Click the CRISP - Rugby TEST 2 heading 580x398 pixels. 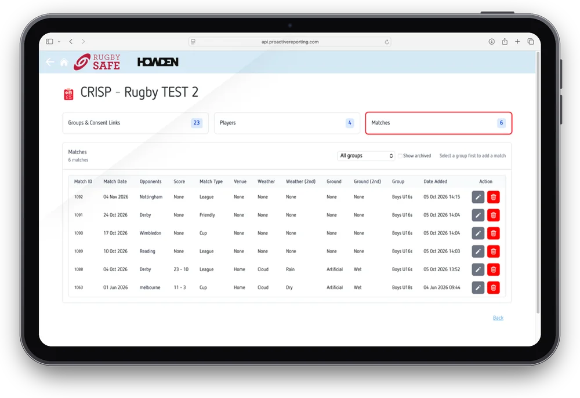139,92
